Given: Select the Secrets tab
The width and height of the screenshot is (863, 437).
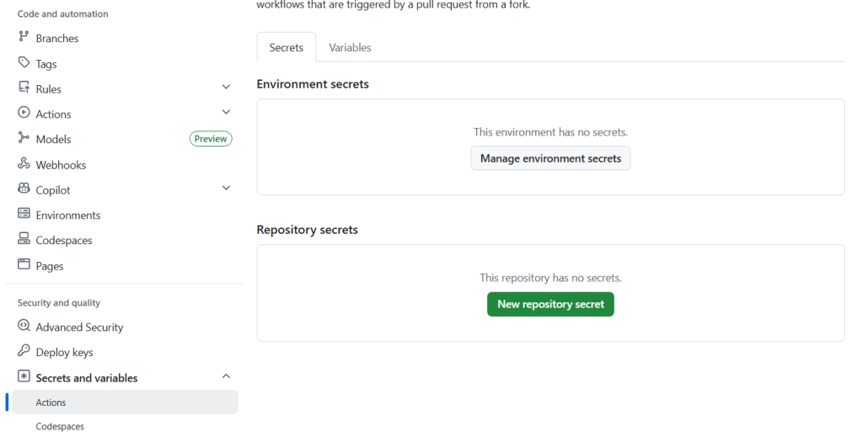Looking at the screenshot, I should pos(286,48).
